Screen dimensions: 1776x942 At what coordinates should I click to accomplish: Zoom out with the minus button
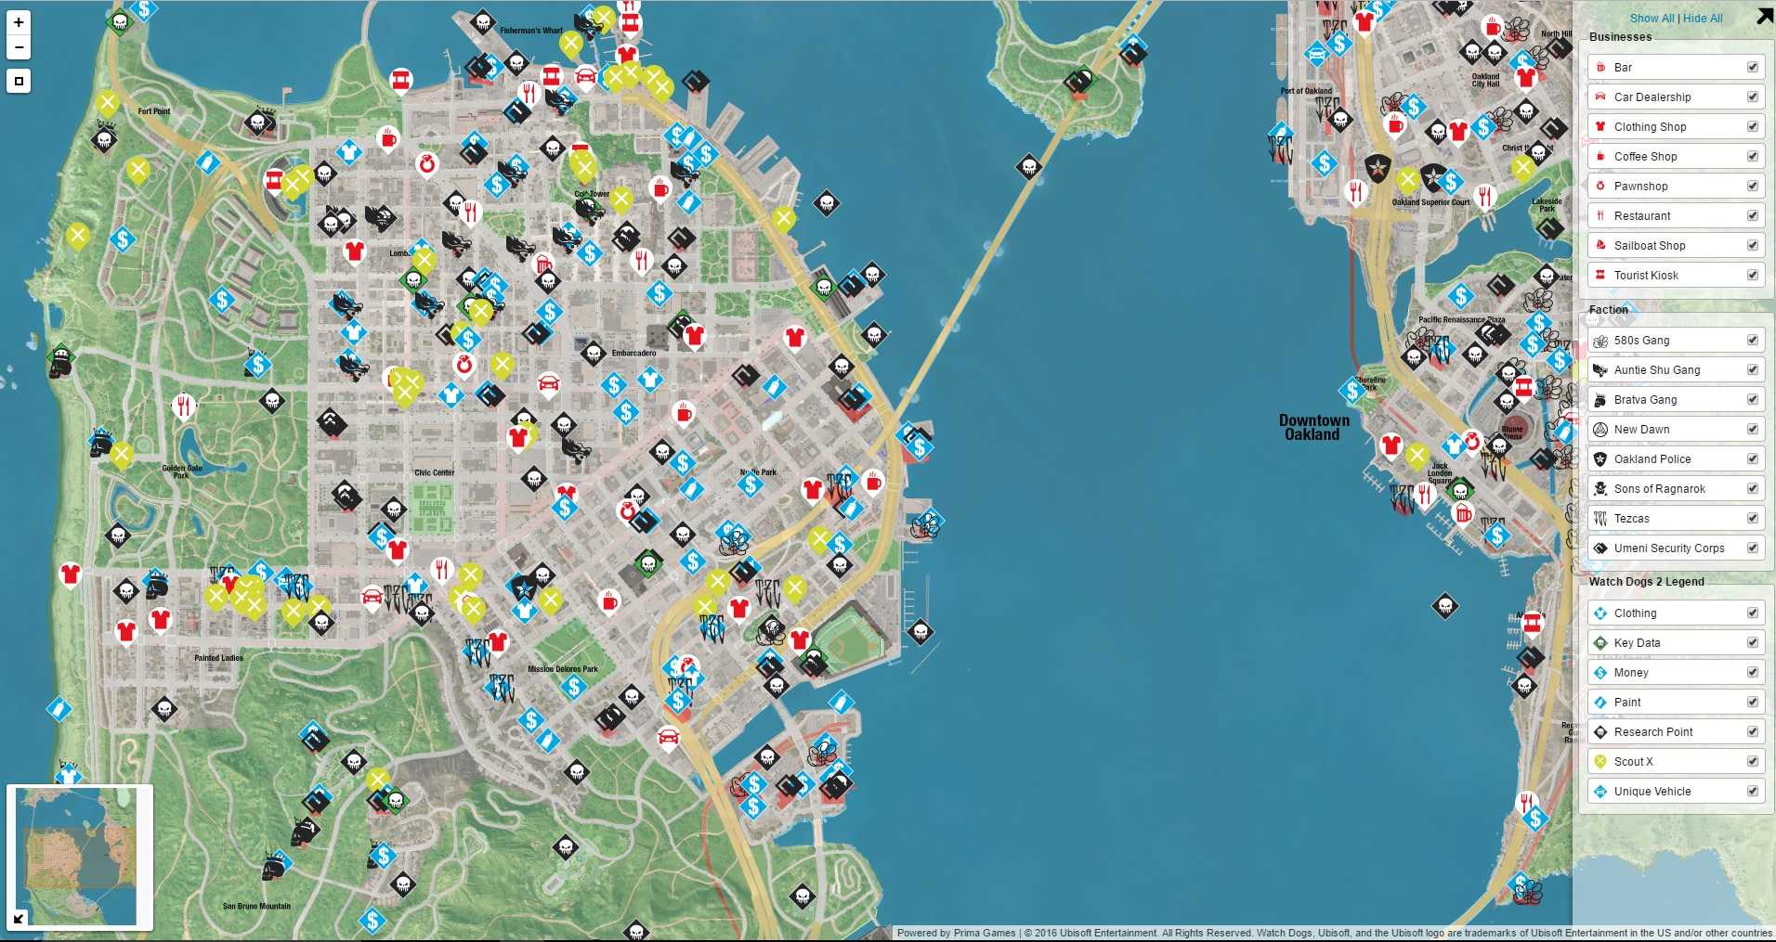19,47
